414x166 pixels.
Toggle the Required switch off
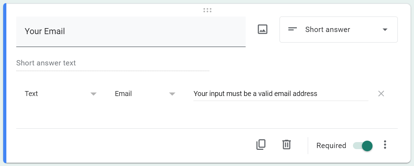click(363, 146)
